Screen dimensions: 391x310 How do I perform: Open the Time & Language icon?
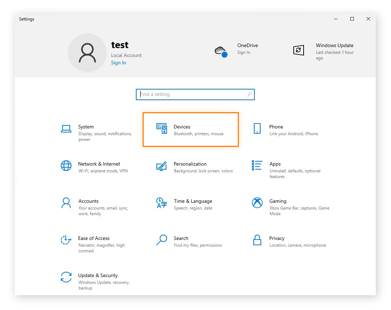[162, 203]
